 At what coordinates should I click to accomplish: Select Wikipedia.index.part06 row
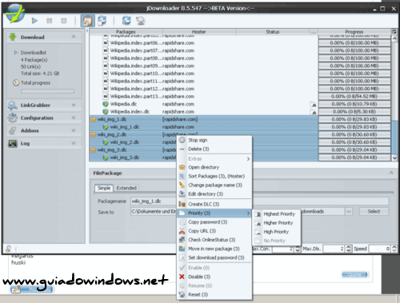click(203, 43)
